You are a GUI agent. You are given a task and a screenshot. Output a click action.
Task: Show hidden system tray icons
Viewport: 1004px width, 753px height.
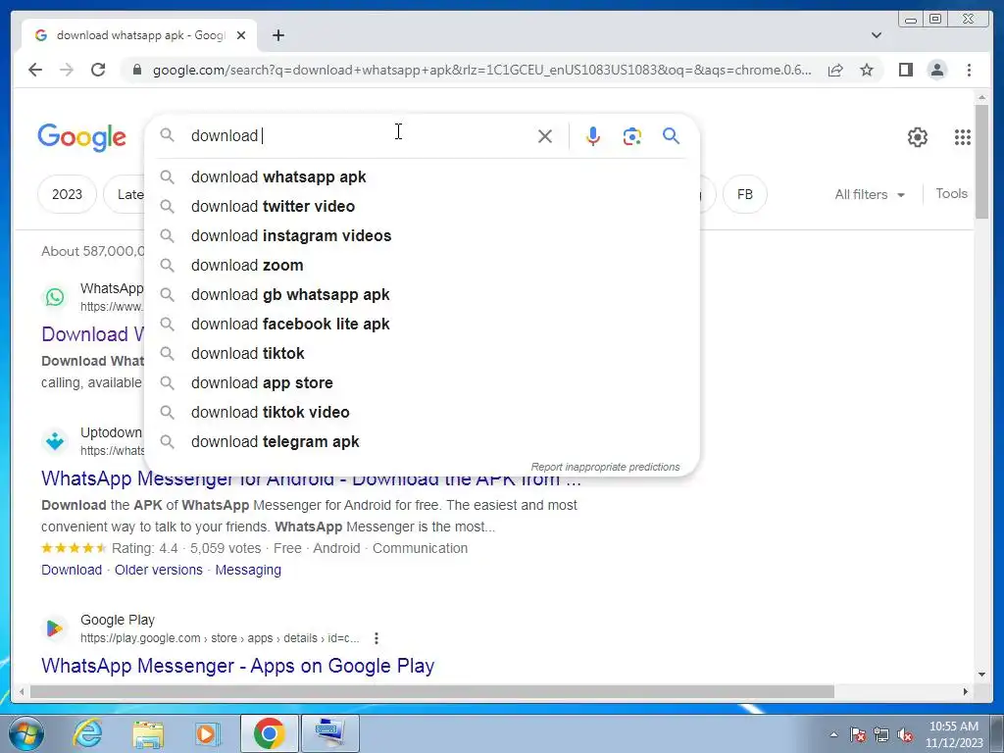pyautogui.click(x=833, y=734)
